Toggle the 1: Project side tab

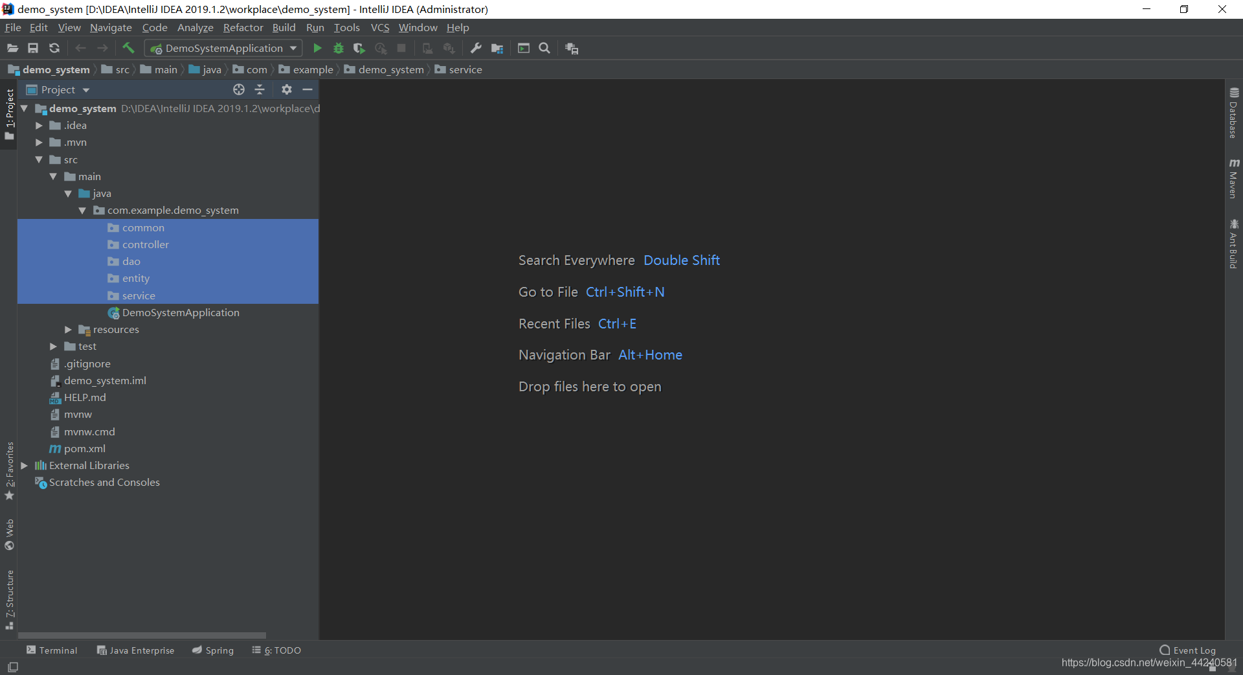point(10,115)
